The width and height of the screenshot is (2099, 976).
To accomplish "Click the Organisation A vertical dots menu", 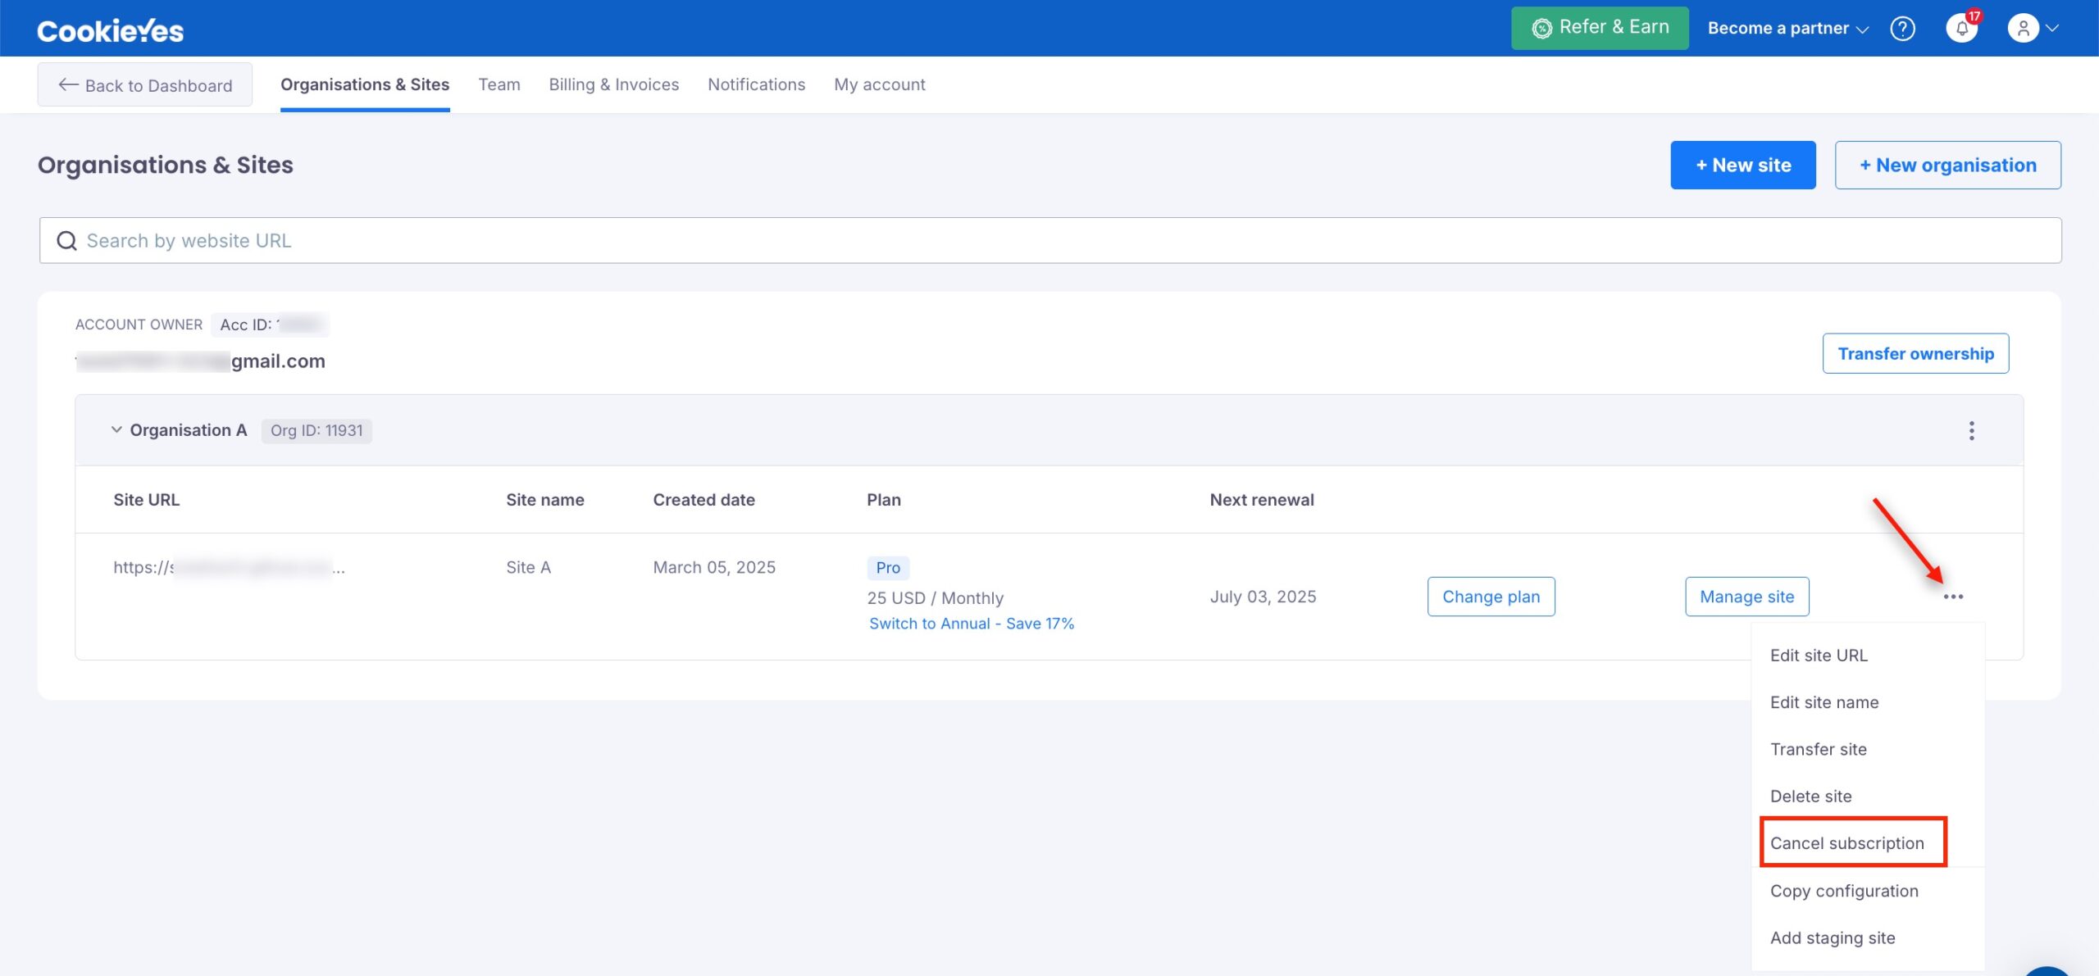I will click(x=1971, y=430).
